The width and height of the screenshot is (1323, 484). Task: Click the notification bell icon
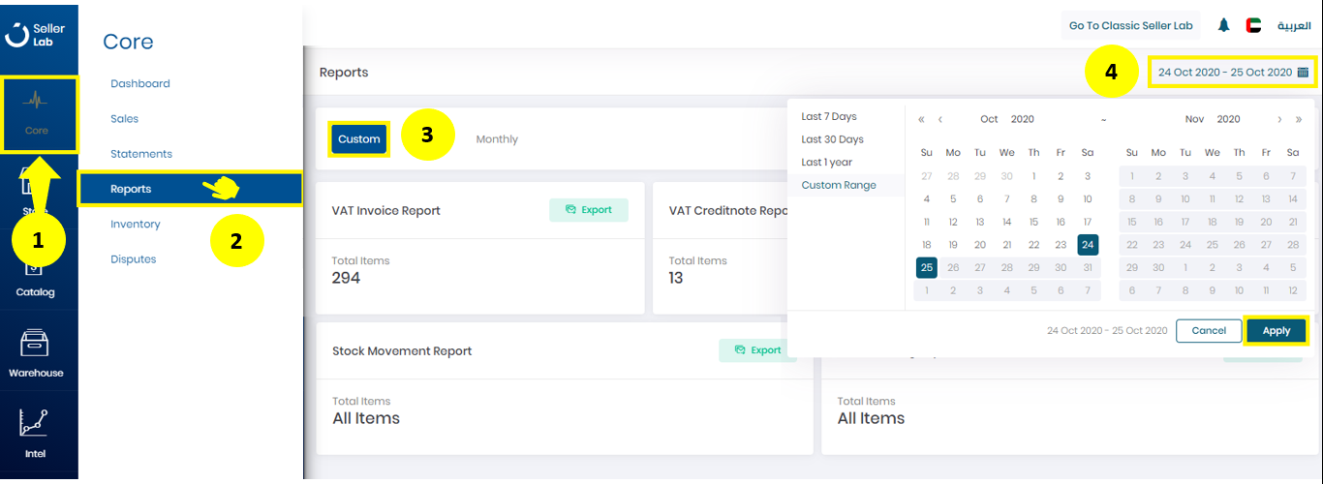click(x=1224, y=25)
